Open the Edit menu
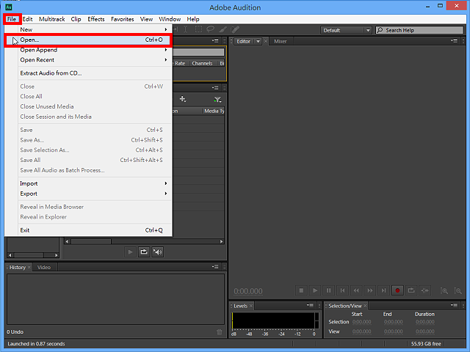Screen dimensions: 470x352 point(27,19)
